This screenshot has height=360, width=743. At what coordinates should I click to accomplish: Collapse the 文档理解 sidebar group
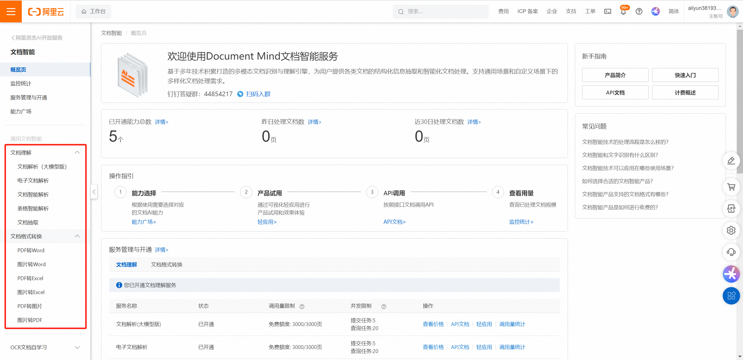click(77, 152)
